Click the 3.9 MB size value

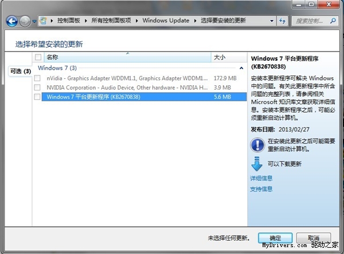coord(222,88)
